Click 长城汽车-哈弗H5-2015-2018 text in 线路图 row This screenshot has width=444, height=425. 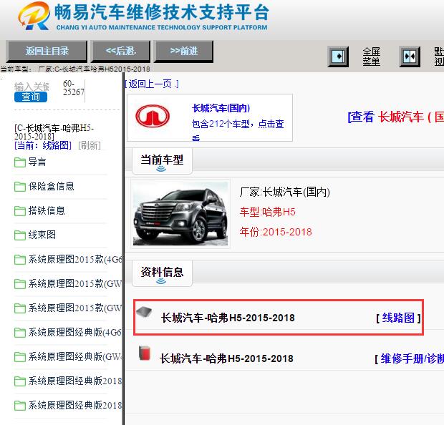[x=228, y=318]
